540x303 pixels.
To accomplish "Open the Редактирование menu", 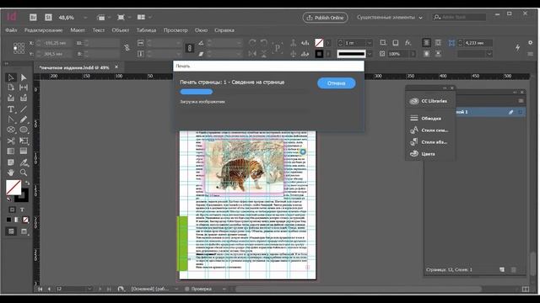I will (x=43, y=30).
